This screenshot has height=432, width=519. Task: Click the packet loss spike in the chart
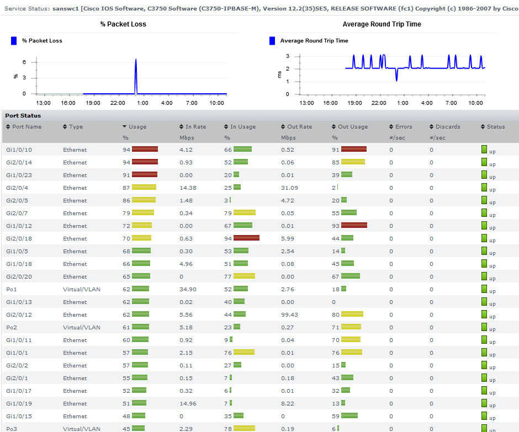[136, 76]
